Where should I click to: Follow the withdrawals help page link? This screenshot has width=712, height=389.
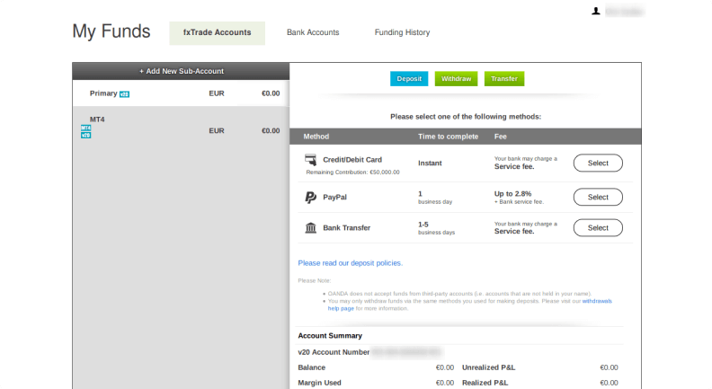pos(597,301)
